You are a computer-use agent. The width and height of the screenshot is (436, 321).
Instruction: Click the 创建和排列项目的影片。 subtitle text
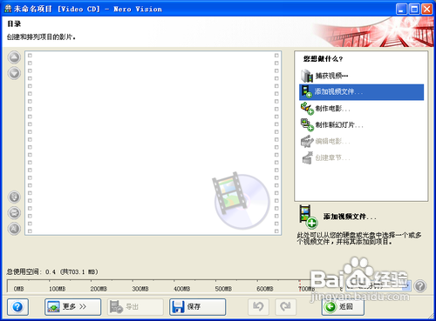41,37
